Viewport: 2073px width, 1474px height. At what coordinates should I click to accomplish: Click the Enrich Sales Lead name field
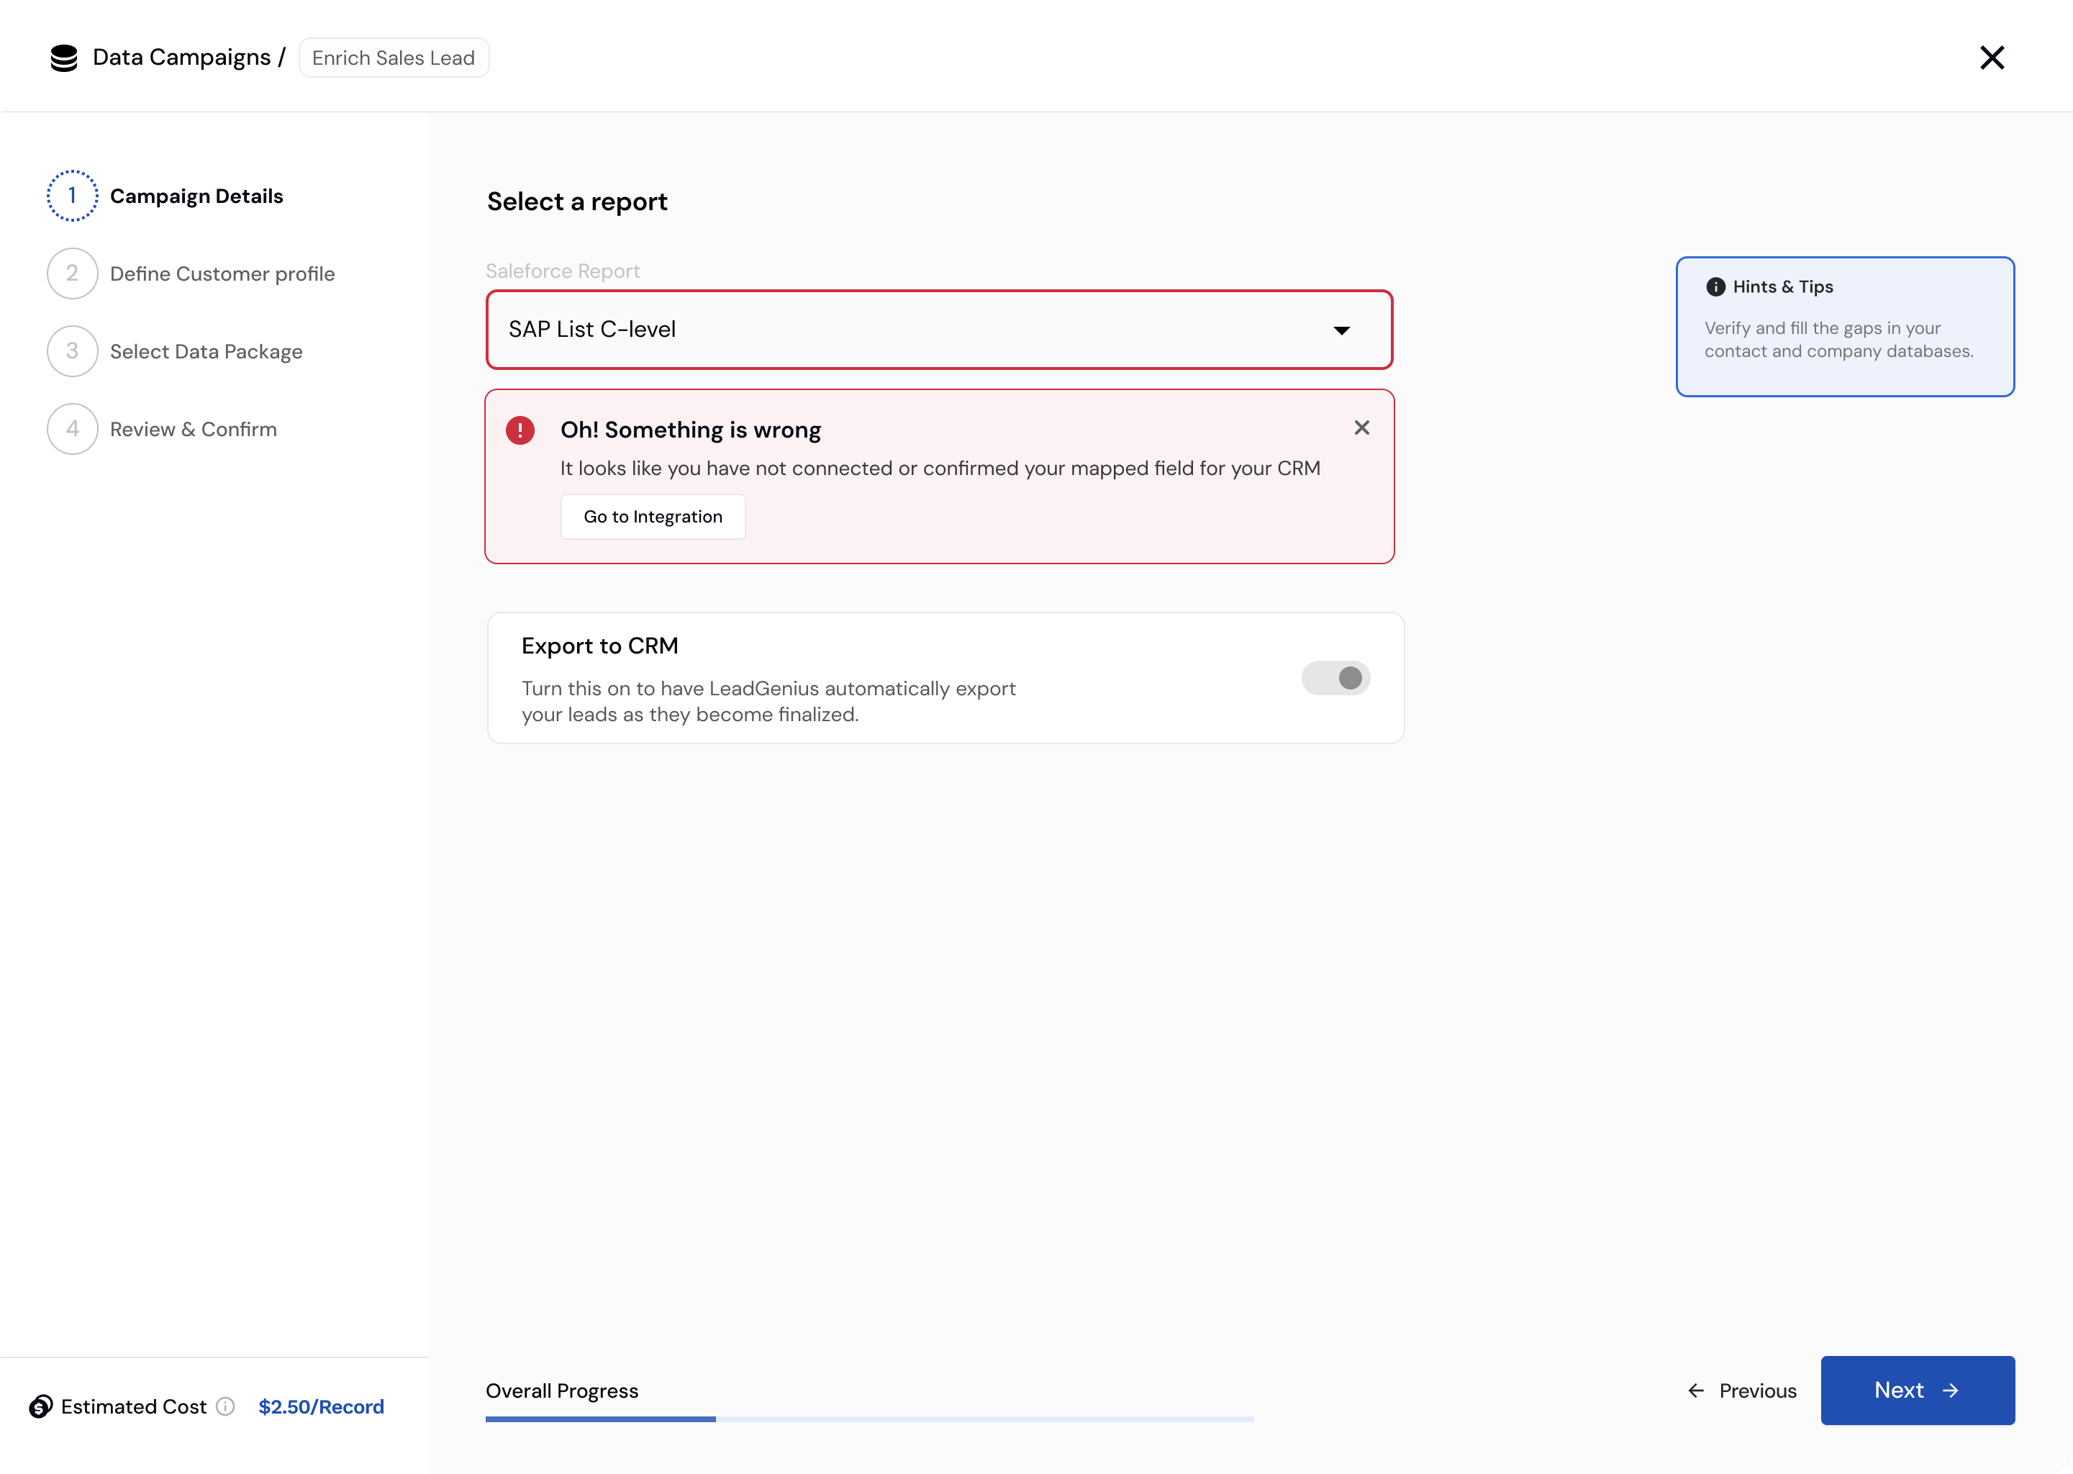(393, 58)
